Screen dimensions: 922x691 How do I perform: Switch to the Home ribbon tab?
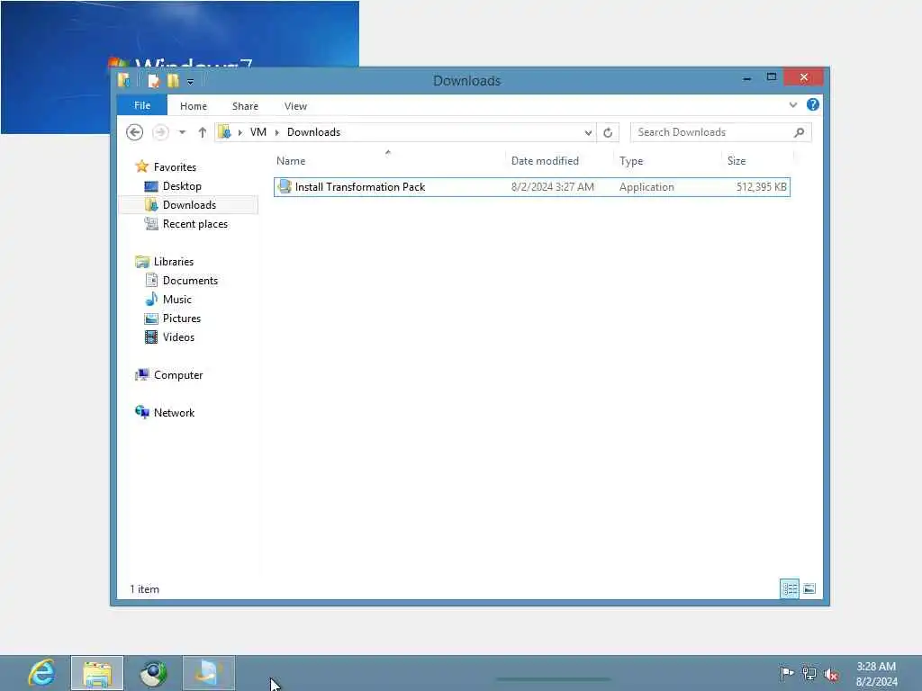tap(193, 106)
